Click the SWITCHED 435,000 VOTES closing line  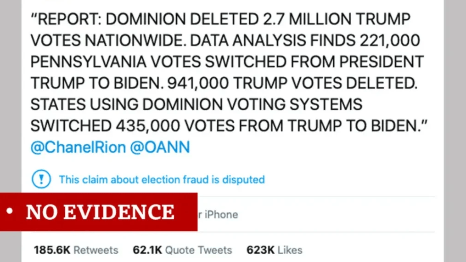tap(229, 126)
